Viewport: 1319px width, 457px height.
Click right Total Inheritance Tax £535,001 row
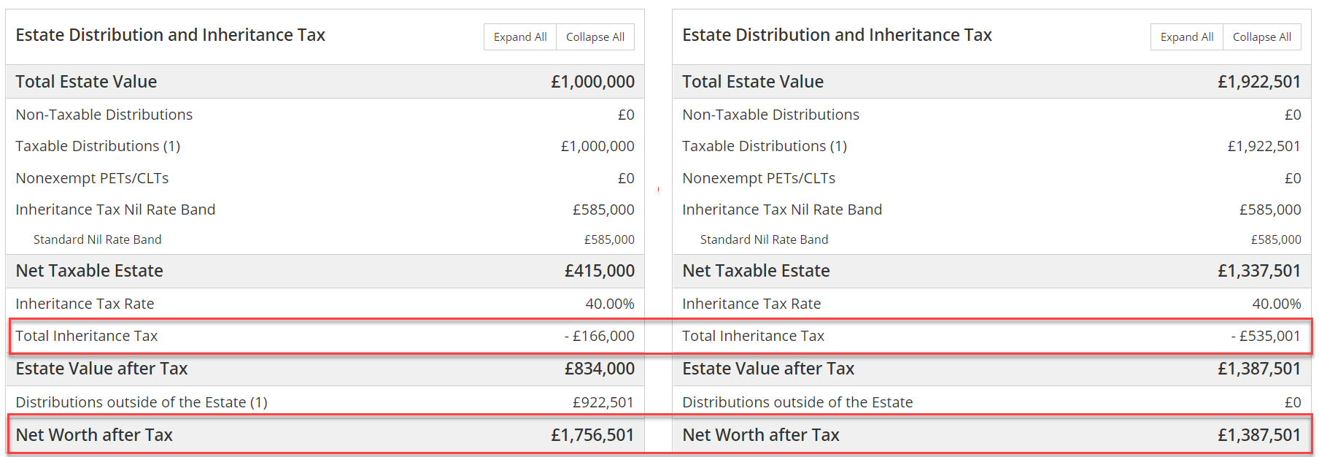coord(991,336)
